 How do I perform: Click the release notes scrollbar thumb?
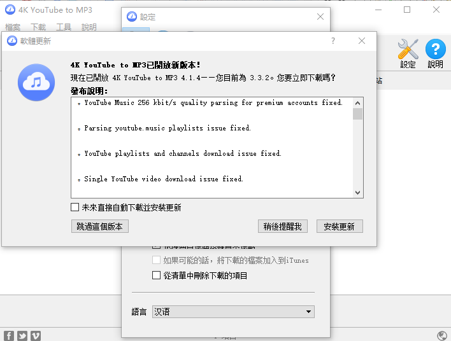pos(357,114)
